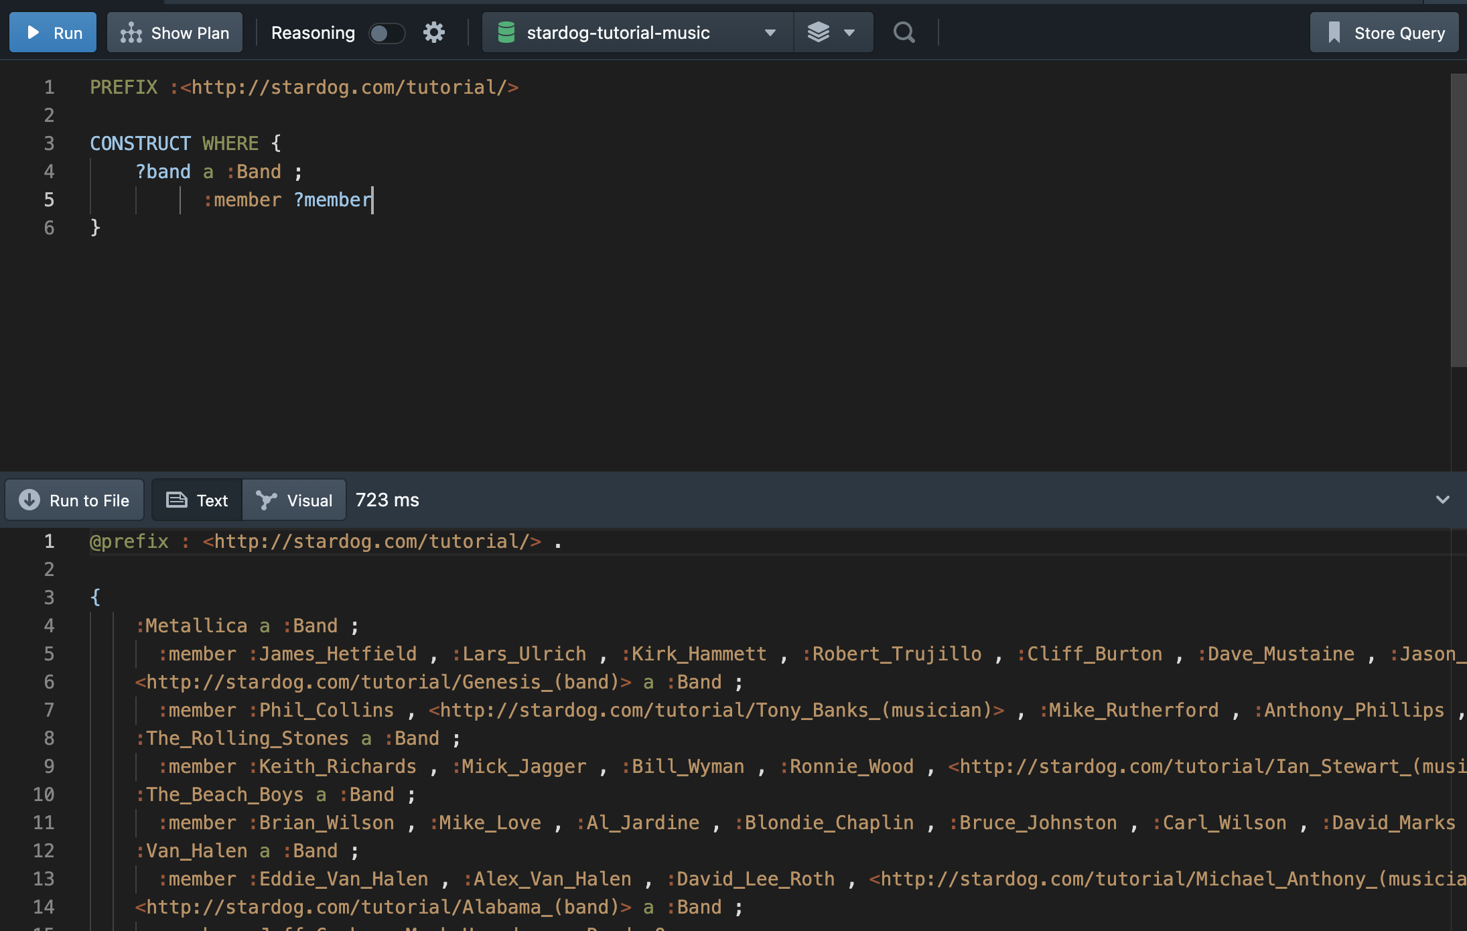Click the :member predicate in query editor
Viewport: 1467px width, 931px height.
[242, 200]
